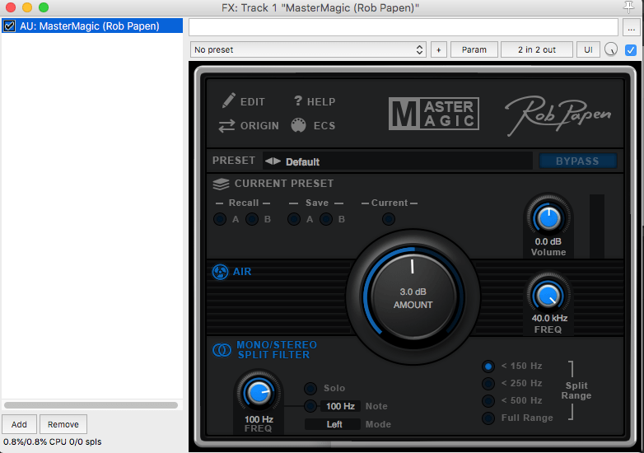This screenshot has width=644, height=453.
Task: Click the CPU usage status text
Action: [x=53, y=442]
